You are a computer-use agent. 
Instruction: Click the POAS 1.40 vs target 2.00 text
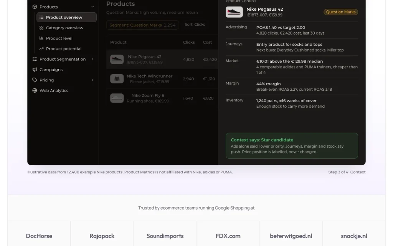pos(281,27)
